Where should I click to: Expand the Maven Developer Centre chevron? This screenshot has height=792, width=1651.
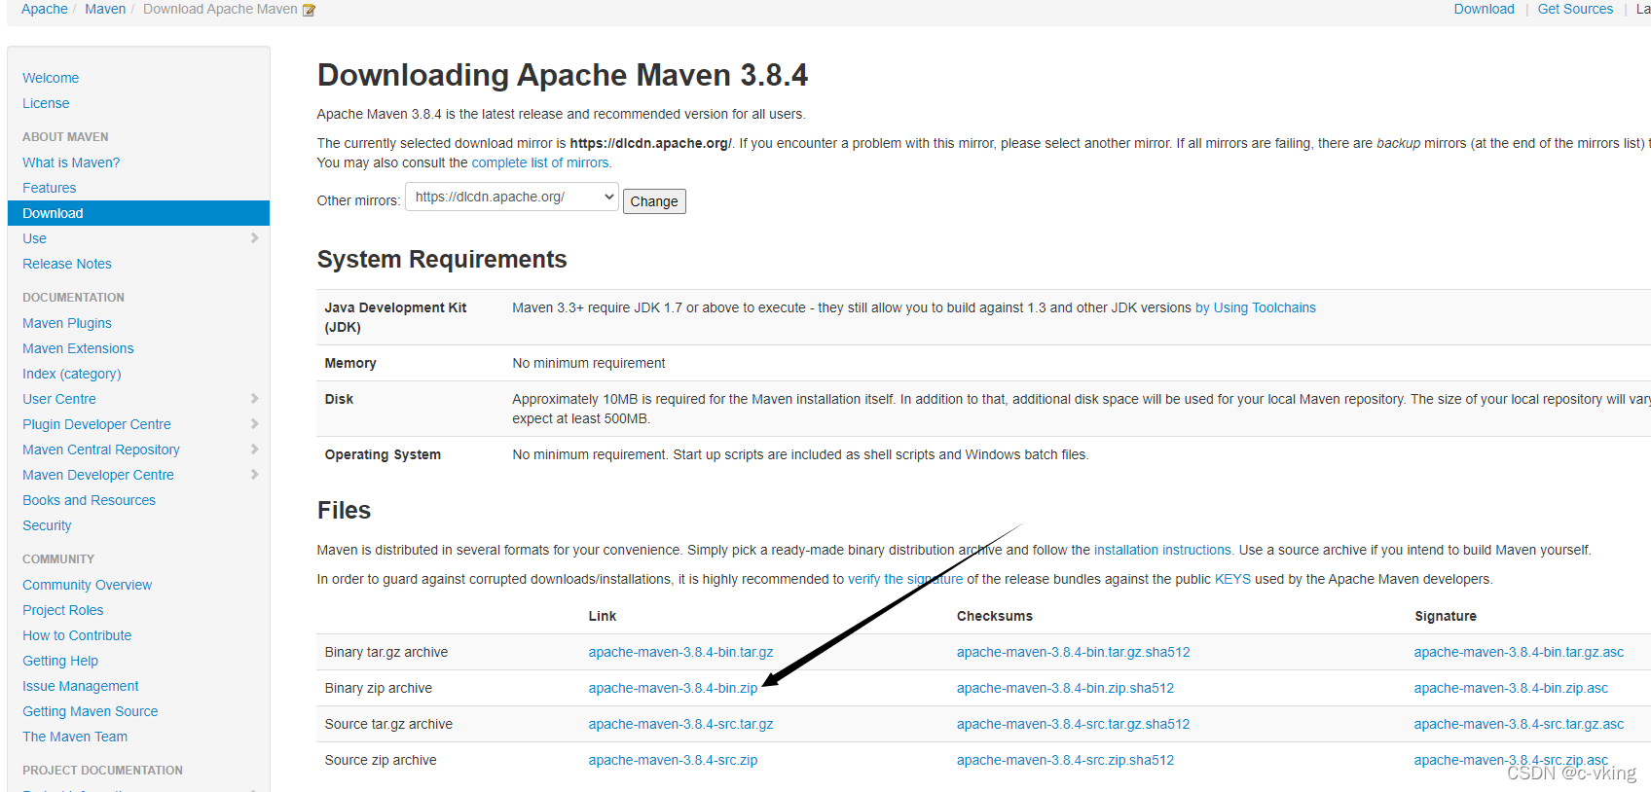(x=254, y=474)
